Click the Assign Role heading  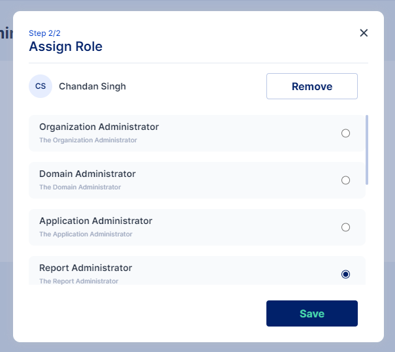click(x=65, y=46)
